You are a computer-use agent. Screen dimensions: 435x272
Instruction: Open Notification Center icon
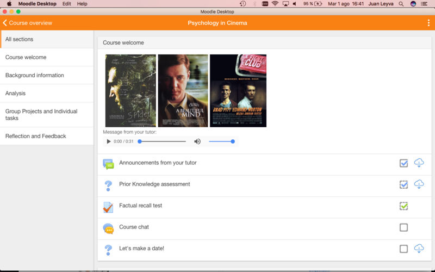tap(424, 4)
